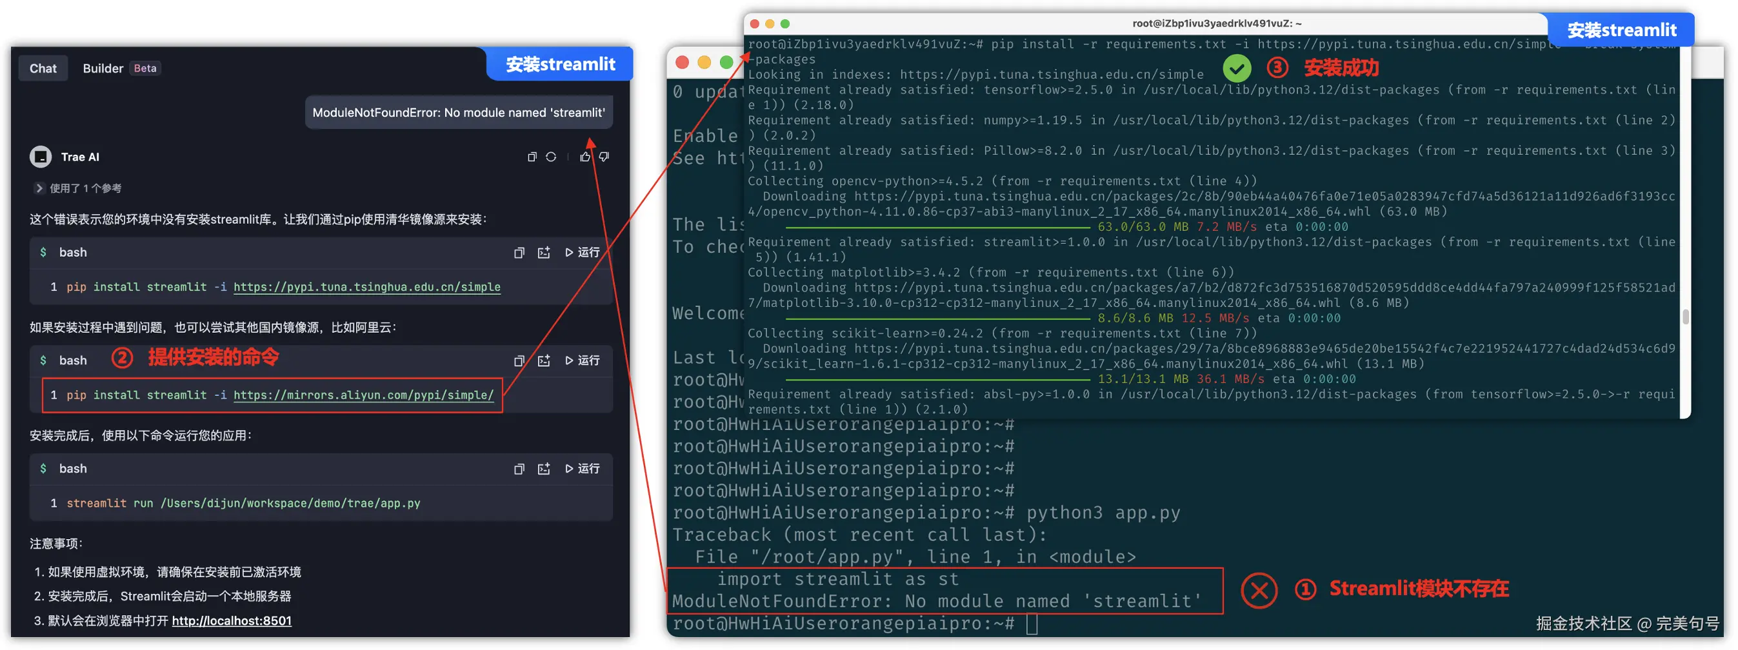Minimize the front terminal with yellow button
This screenshot has width=1738, height=650.
tap(769, 24)
